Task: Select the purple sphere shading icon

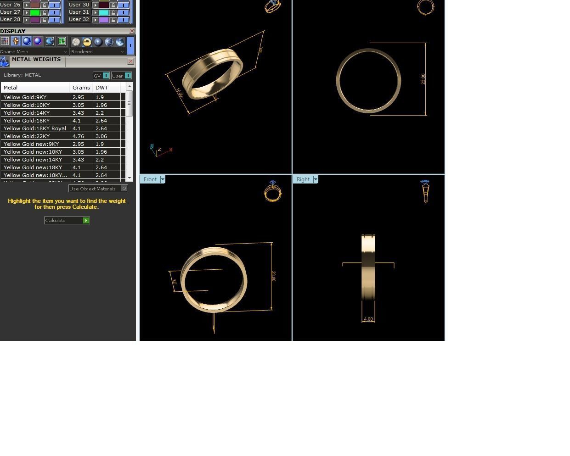Action: click(38, 41)
